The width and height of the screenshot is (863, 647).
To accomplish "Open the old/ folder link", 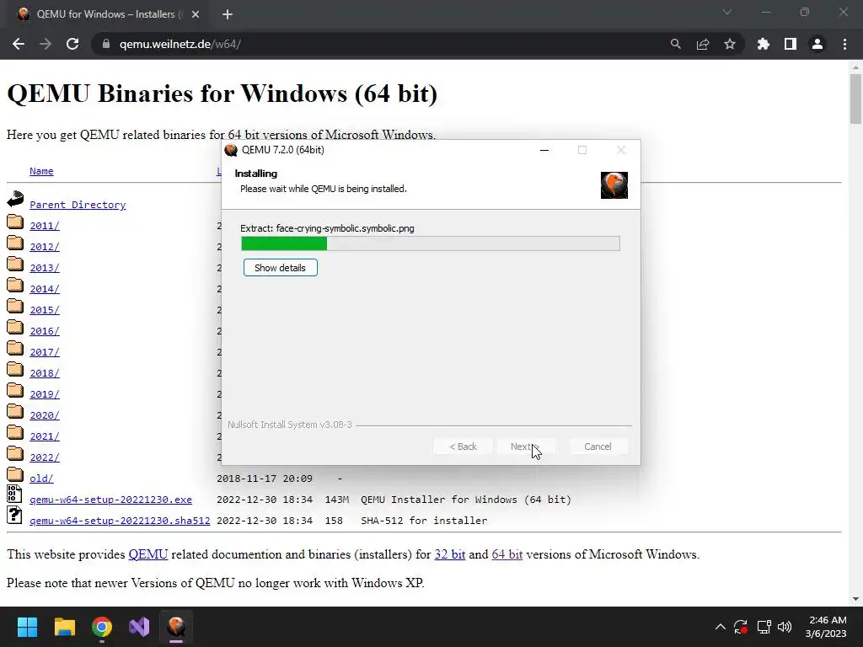I will pyautogui.click(x=41, y=479).
